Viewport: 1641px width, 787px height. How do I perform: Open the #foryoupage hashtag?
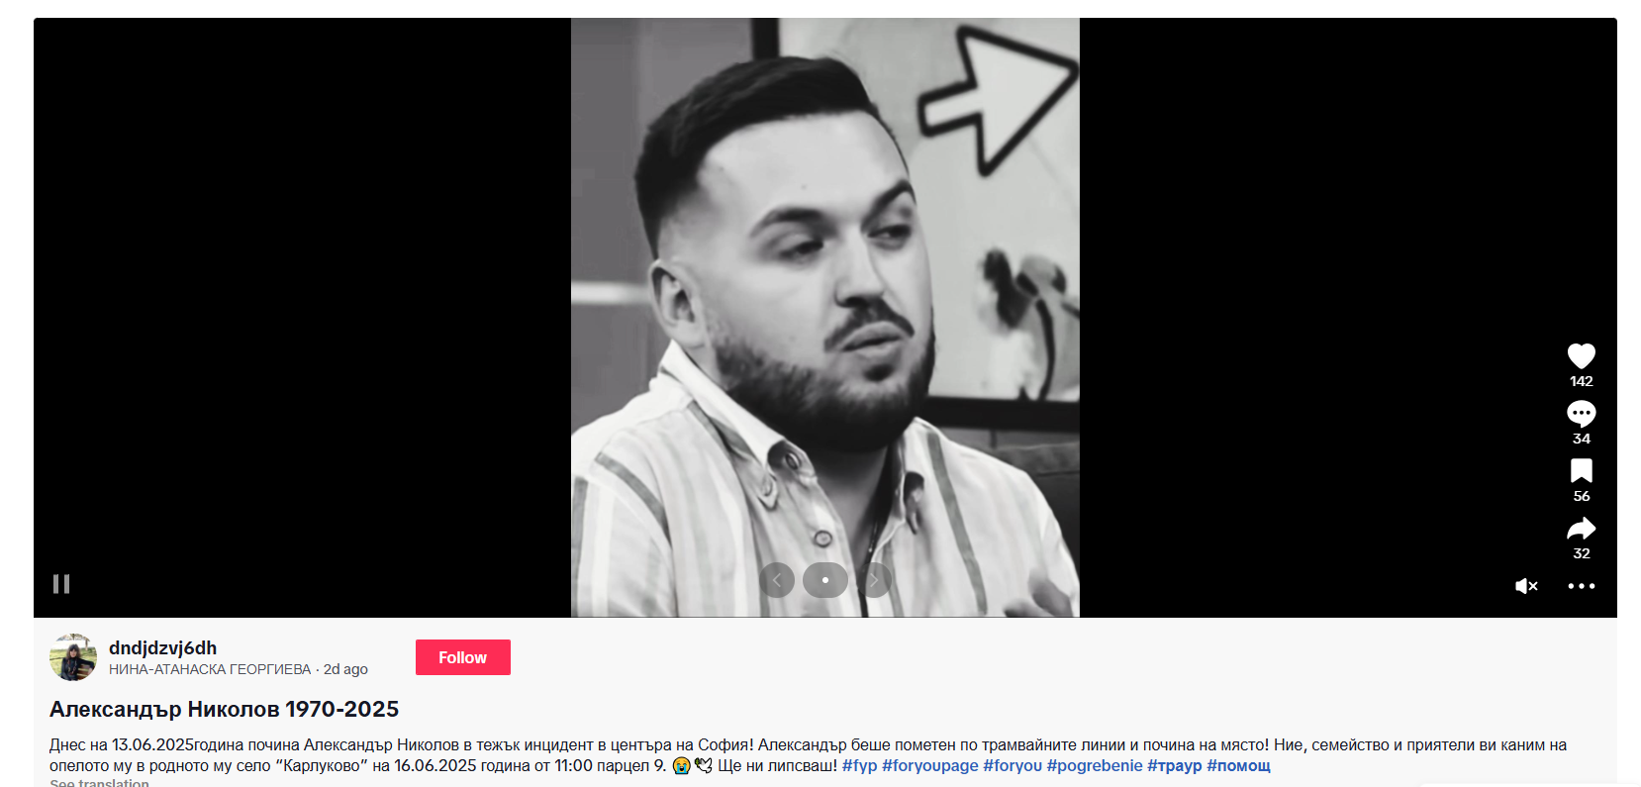coord(929,765)
